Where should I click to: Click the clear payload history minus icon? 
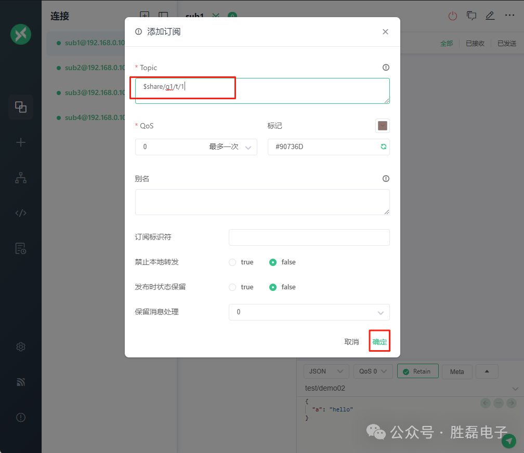[498, 403]
